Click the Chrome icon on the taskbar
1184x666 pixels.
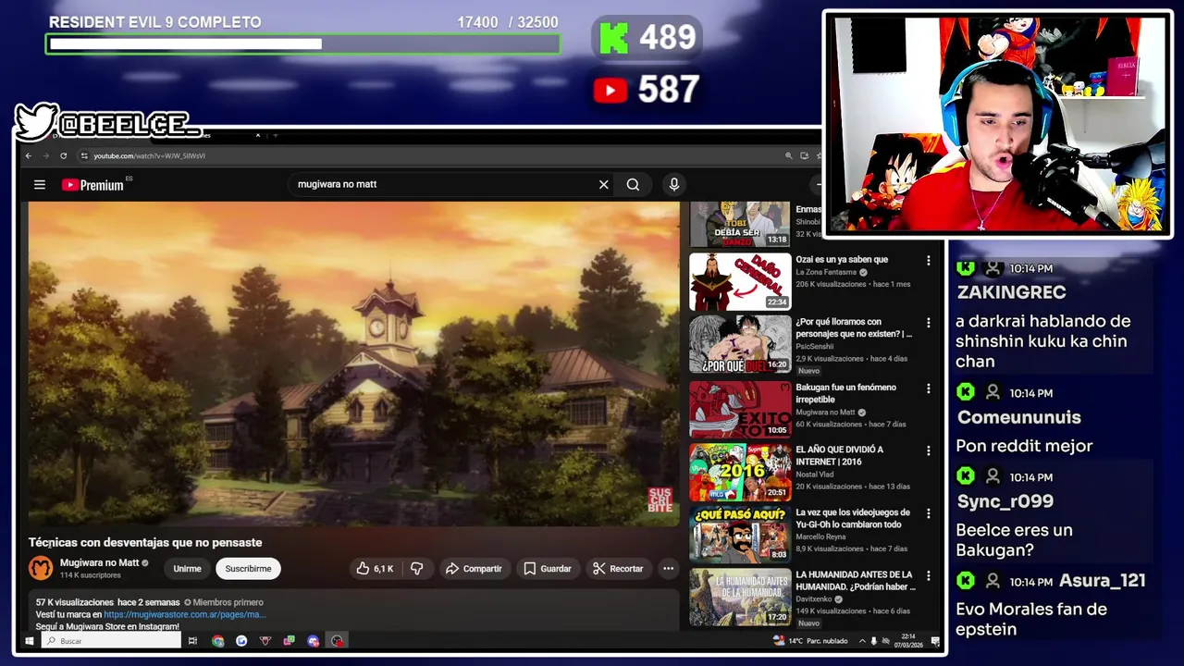click(x=217, y=641)
